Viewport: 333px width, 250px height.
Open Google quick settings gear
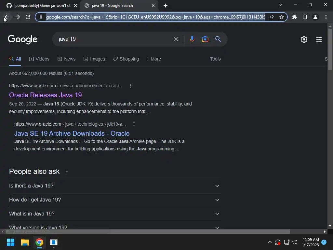304,39
